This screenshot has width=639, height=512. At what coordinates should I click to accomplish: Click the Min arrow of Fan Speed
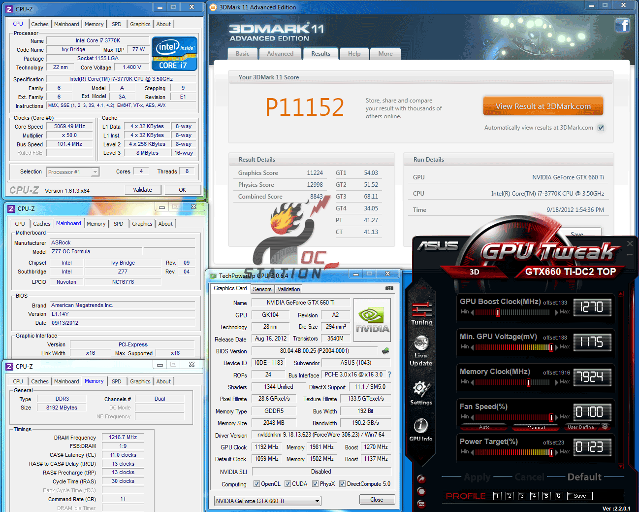point(472,417)
